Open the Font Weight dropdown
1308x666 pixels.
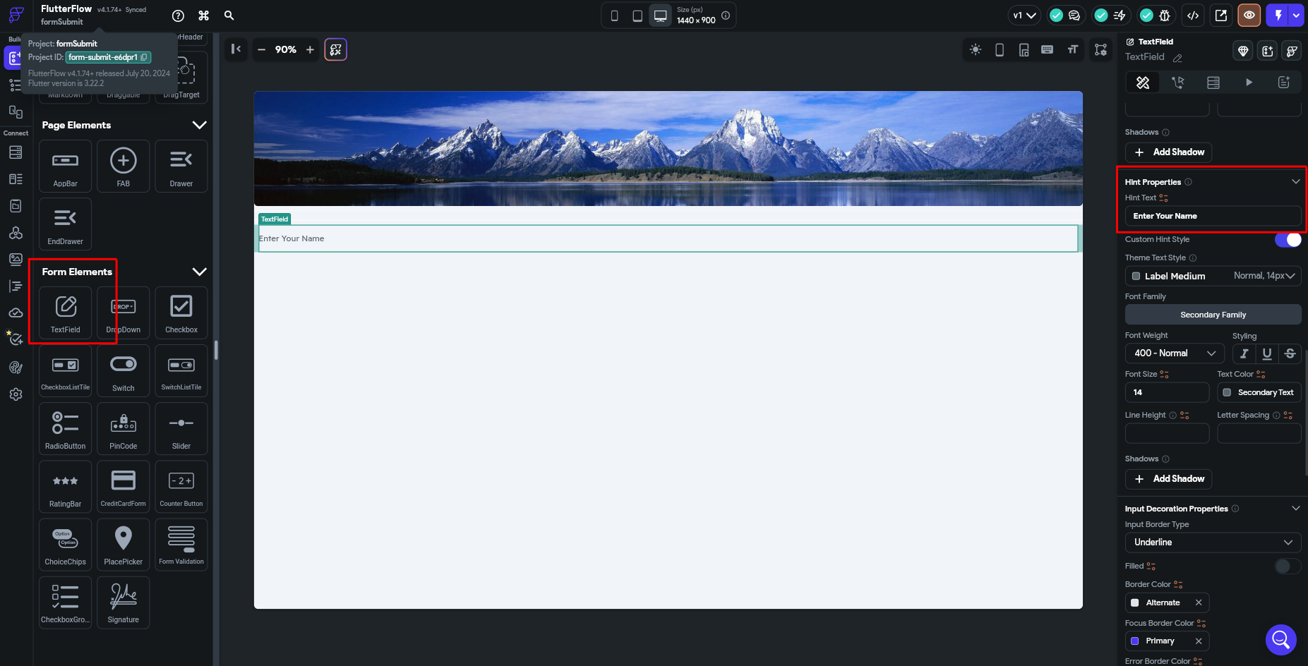click(x=1174, y=353)
